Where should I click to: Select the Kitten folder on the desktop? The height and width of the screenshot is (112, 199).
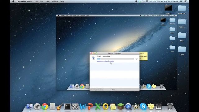(182, 50)
